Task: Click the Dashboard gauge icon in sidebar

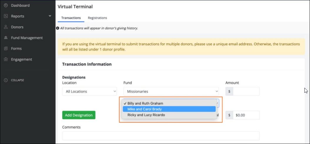Action: coord(6,5)
